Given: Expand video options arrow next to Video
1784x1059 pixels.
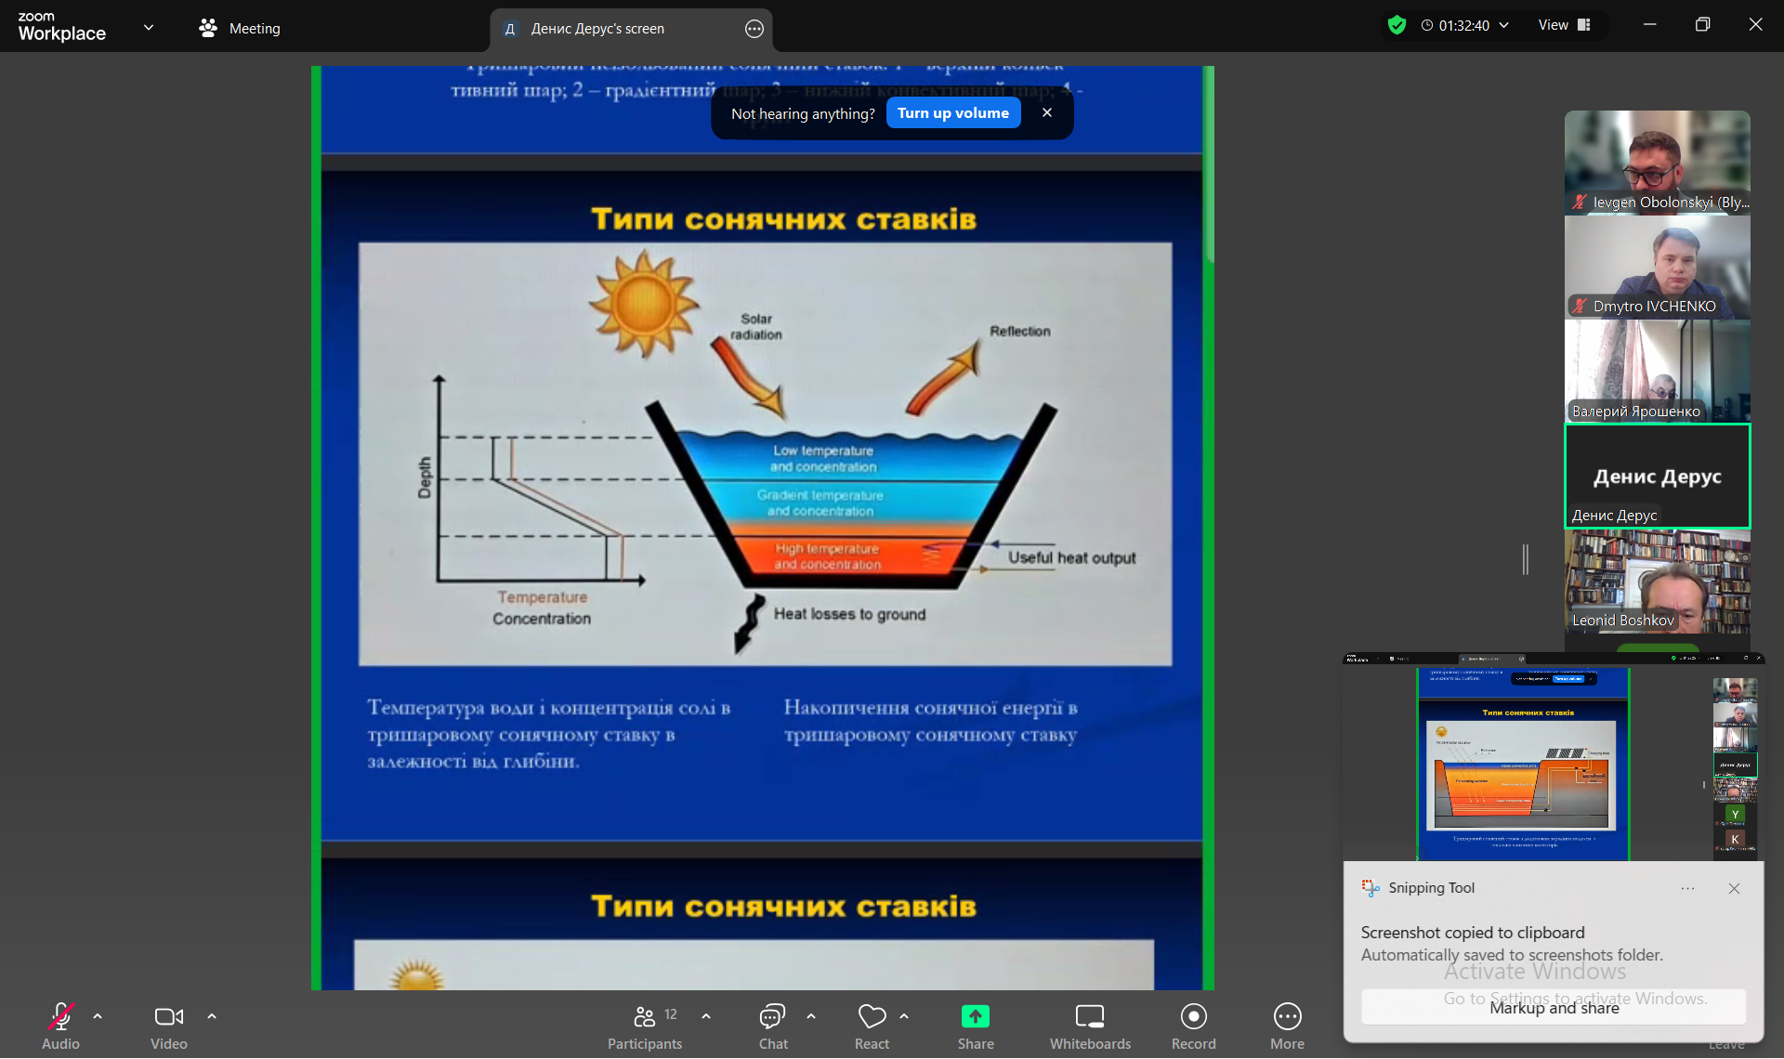Looking at the screenshot, I should pyautogui.click(x=212, y=1016).
